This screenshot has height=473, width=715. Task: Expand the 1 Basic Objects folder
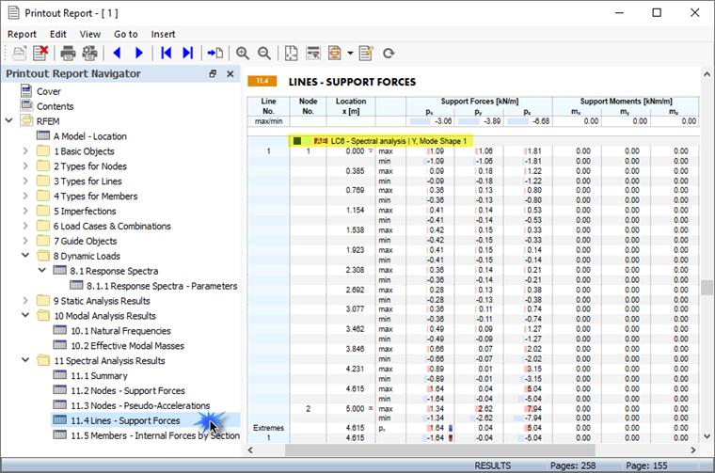point(25,151)
